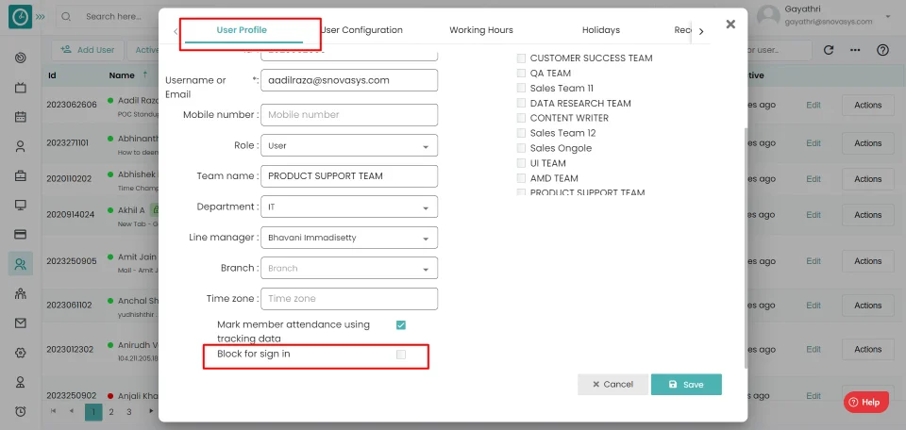Open the sidebar TV live-screen icon
Image resolution: width=906 pixels, height=430 pixels.
coord(21,88)
